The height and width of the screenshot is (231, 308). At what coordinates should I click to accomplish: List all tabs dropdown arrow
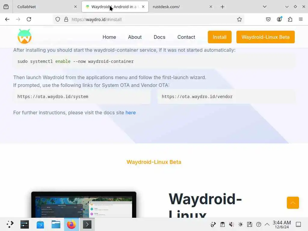click(x=265, y=7)
